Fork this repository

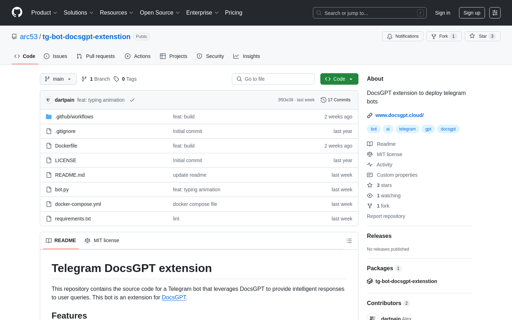pos(444,36)
